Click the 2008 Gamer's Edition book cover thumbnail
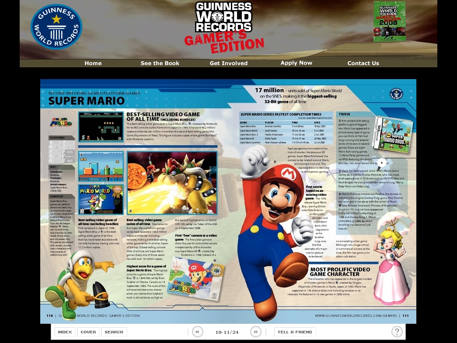 click(x=389, y=21)
